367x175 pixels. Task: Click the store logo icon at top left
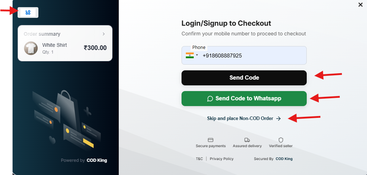pyautogui.click(x=28, y=12)
